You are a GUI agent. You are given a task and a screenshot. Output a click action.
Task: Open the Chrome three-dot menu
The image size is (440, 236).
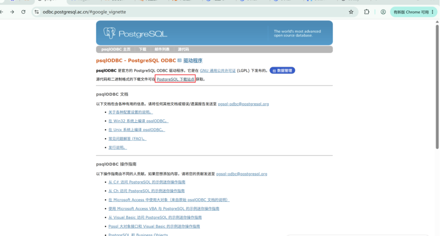pyautogui.click(x=432, y=12)
